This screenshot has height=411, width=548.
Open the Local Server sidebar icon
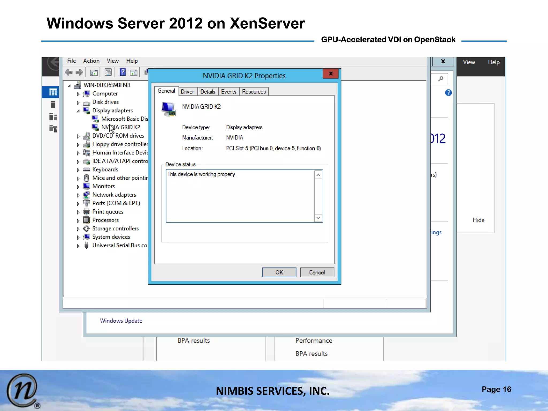(x=53, y=104)
